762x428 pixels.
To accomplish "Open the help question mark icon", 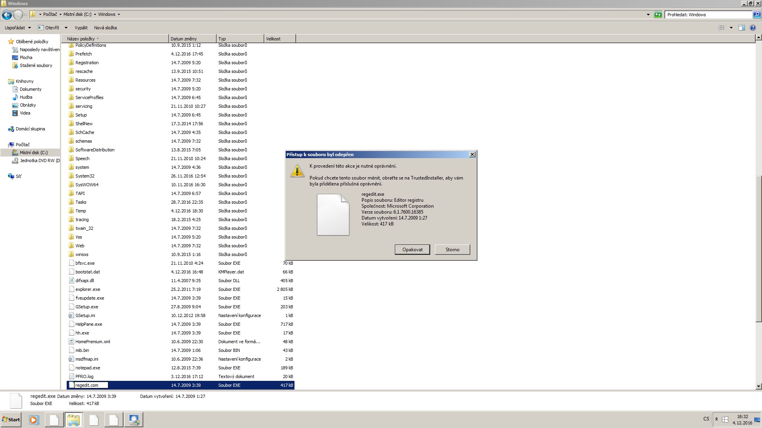I will pos(752,28).
